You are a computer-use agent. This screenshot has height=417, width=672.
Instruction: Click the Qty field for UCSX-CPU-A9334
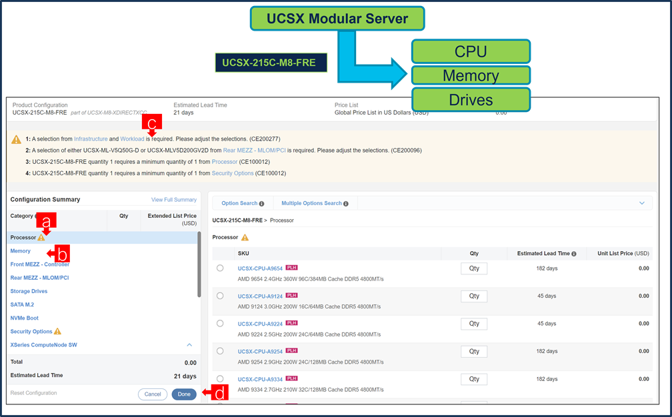pyautogui.click(x=474, y=379)
